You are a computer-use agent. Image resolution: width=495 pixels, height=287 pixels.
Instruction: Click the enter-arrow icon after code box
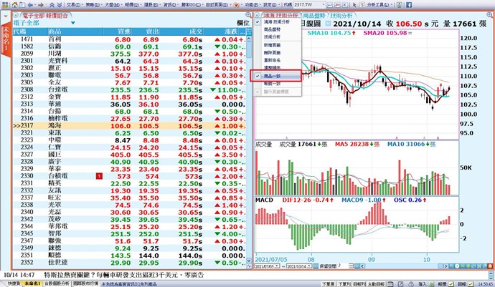click(329, 5)
